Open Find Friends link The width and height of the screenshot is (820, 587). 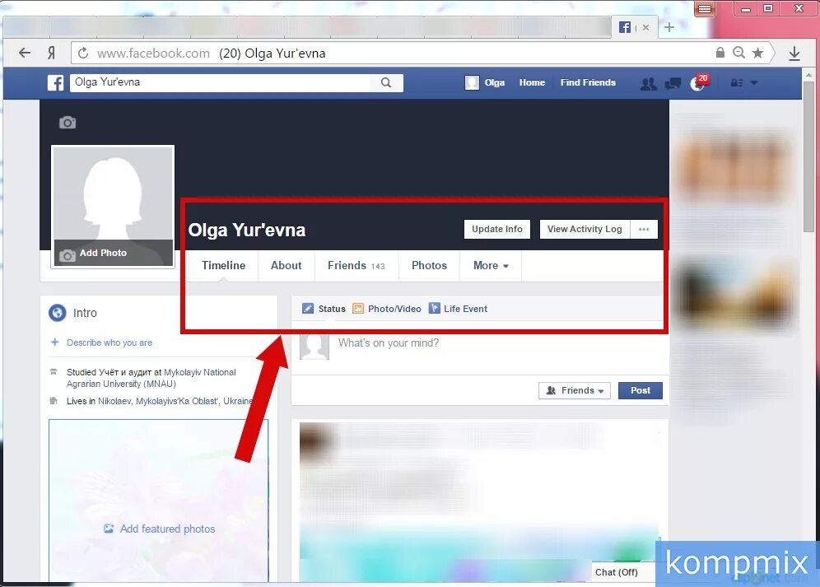point(588,82)
